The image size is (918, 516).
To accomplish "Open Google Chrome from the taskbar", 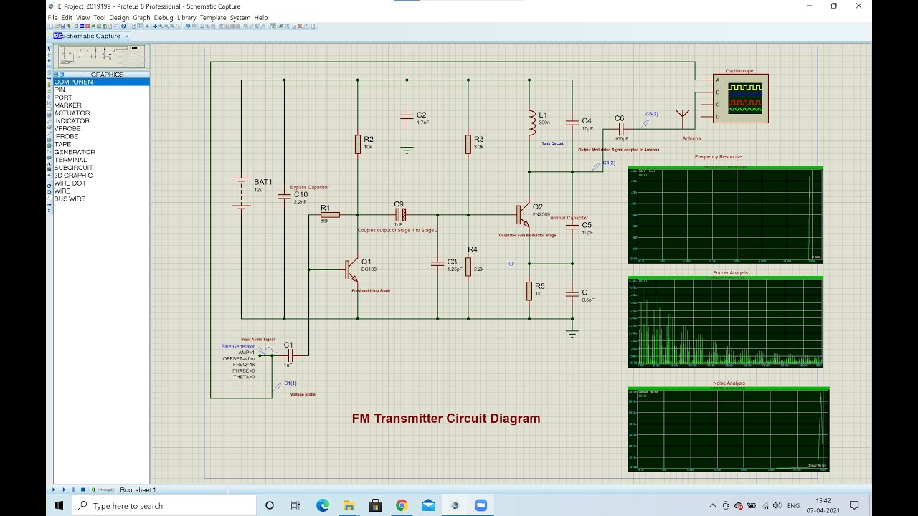I will [x=402, y=505].
